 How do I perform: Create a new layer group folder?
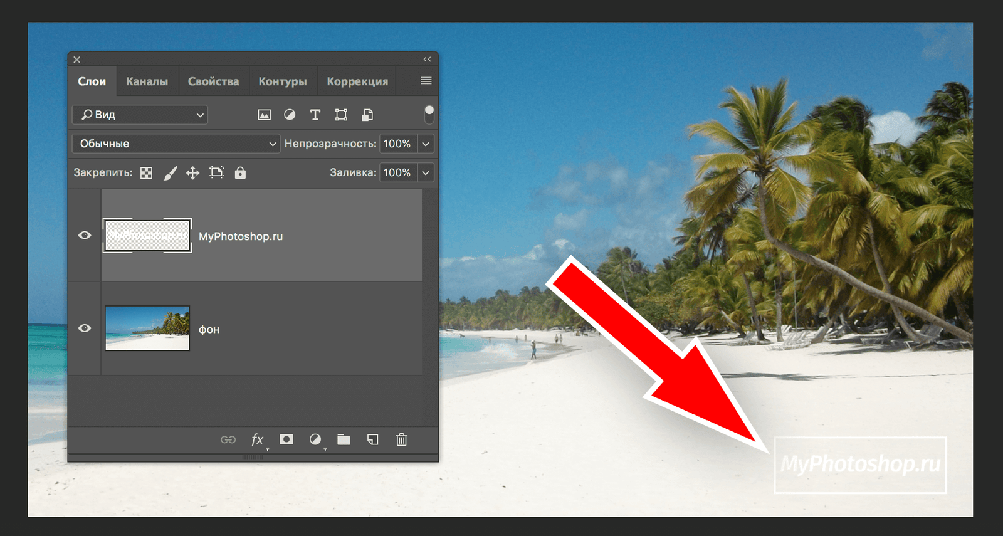344,439
